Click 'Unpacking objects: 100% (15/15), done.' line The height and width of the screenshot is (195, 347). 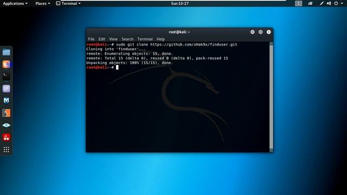[130, 63]
